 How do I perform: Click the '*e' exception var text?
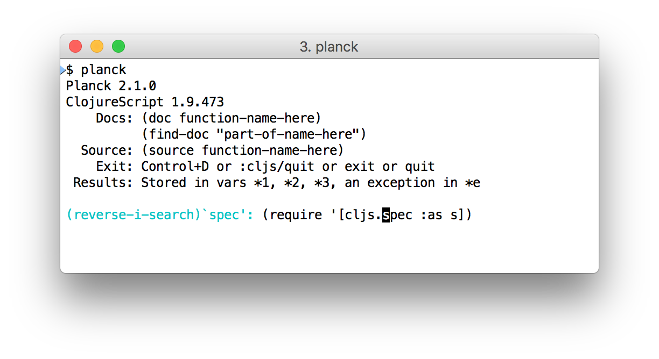pyautogui.click(x=473, y=183)
